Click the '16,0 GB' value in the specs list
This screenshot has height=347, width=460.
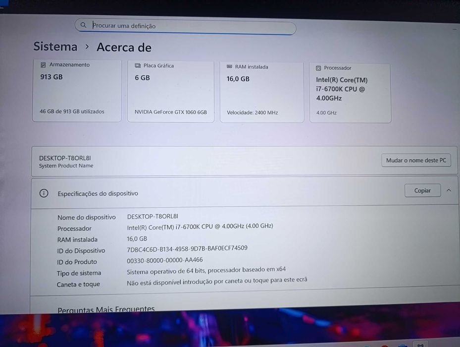[x=137, y=239]
